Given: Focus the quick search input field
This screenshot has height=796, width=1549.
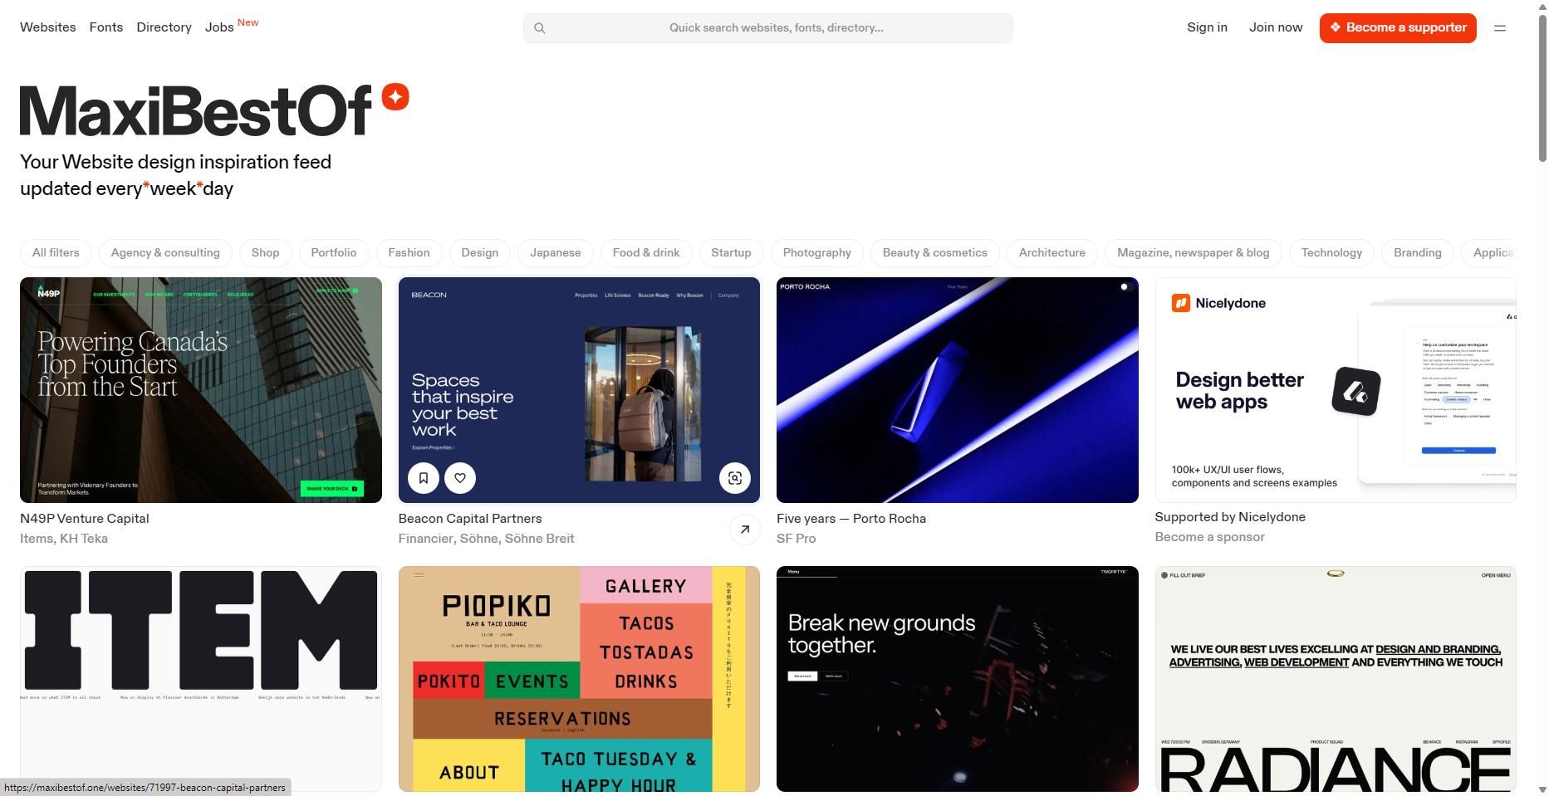Looking at the screenshot, I should (768, 28).
